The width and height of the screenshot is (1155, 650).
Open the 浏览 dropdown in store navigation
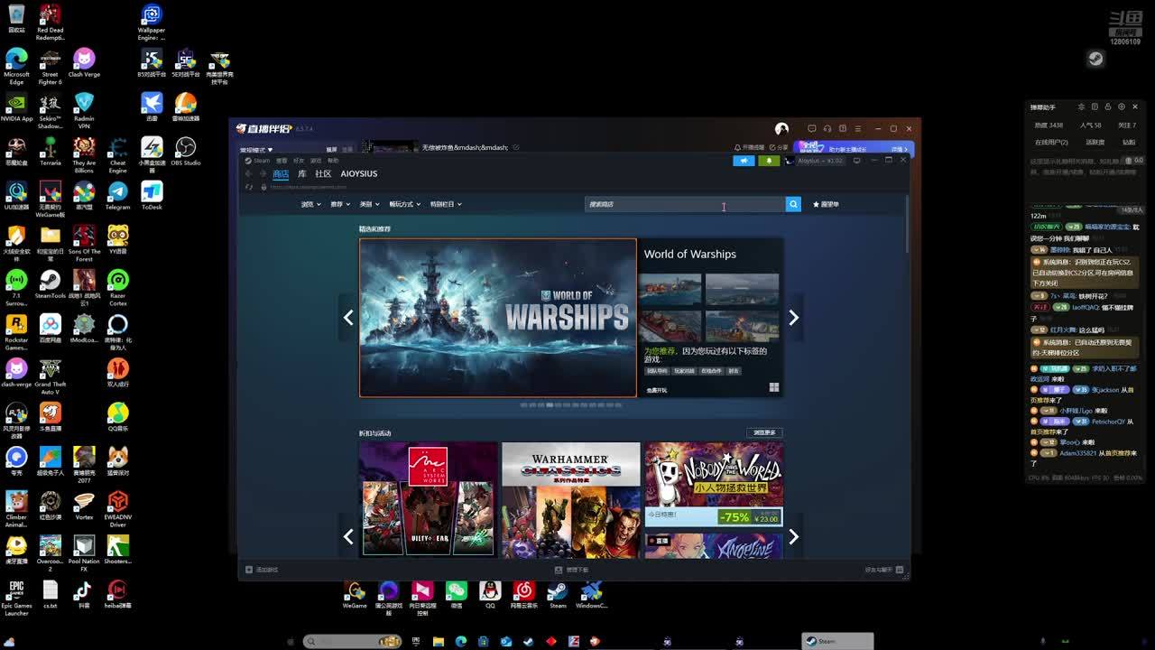pyautogui.click(x=310, y=204)
